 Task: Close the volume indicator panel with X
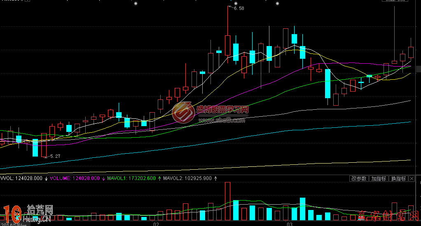[x=412, y=179]
